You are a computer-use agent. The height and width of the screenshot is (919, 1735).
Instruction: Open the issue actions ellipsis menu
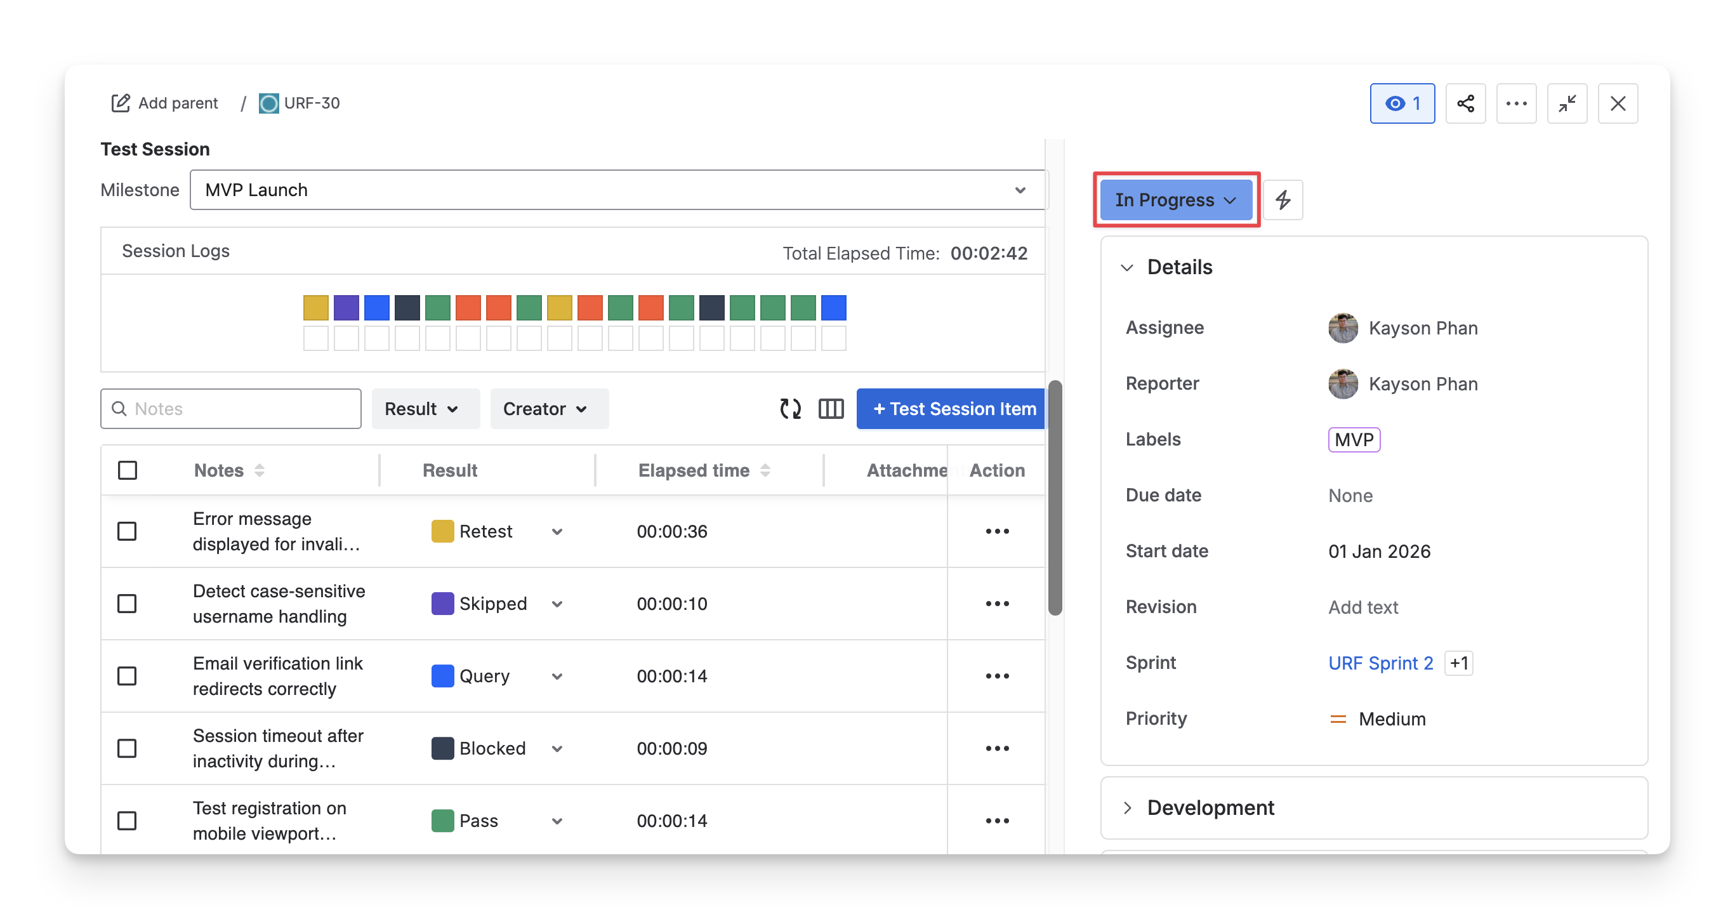pyautogui.click(x=1516, y=103)
